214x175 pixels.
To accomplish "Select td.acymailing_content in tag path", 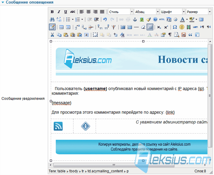I will tap(105, 171).
